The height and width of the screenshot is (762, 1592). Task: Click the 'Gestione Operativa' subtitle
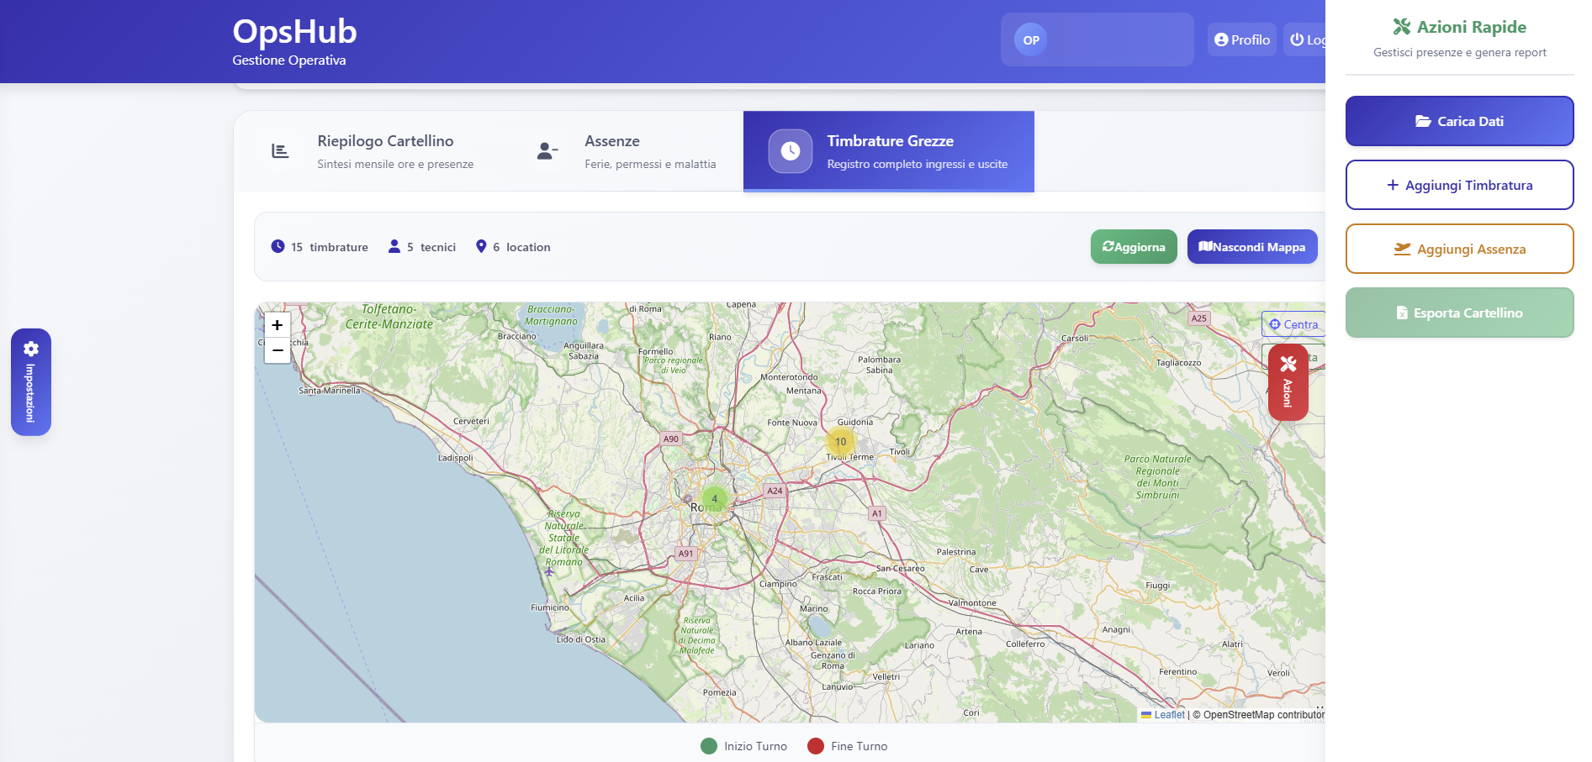coord(289,60)
